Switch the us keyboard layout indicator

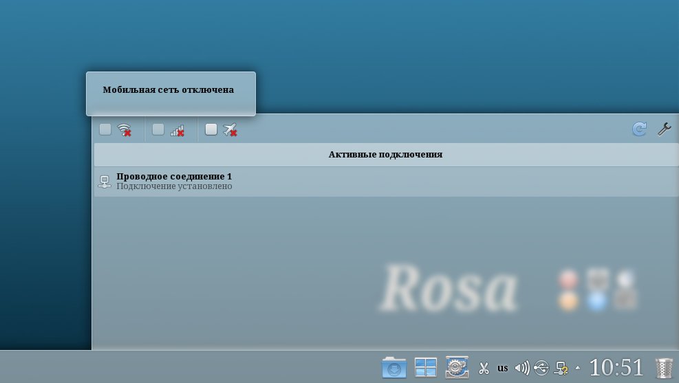pos(503,369)
